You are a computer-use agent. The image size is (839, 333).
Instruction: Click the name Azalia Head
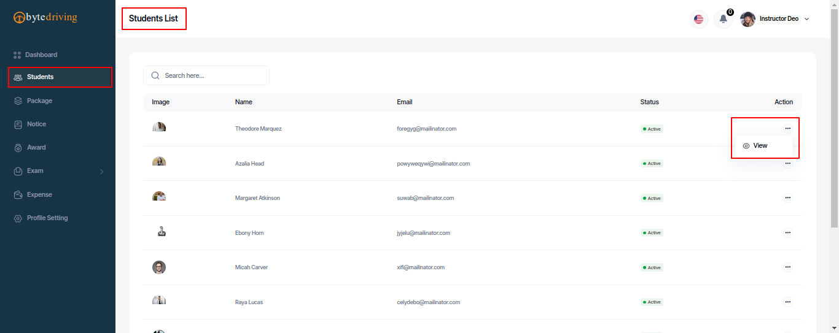249,164
